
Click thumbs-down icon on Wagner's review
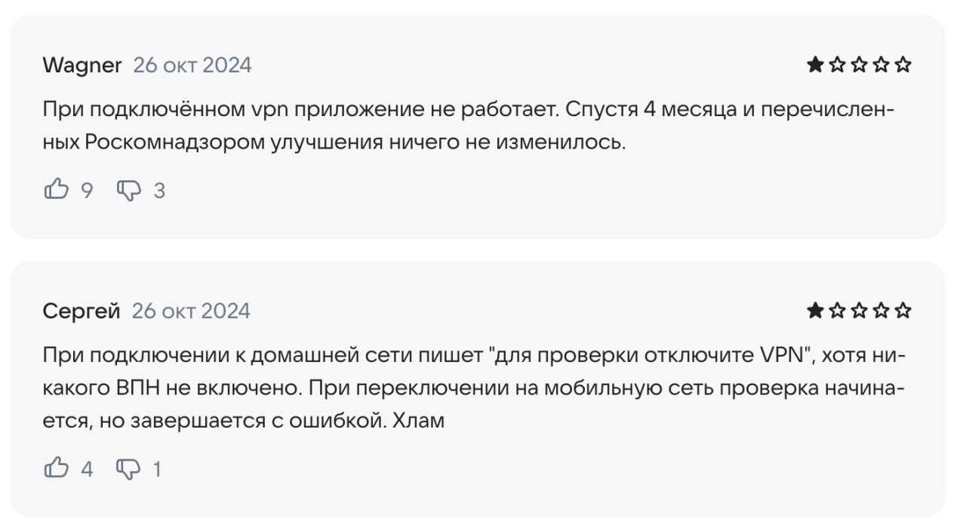128,189
